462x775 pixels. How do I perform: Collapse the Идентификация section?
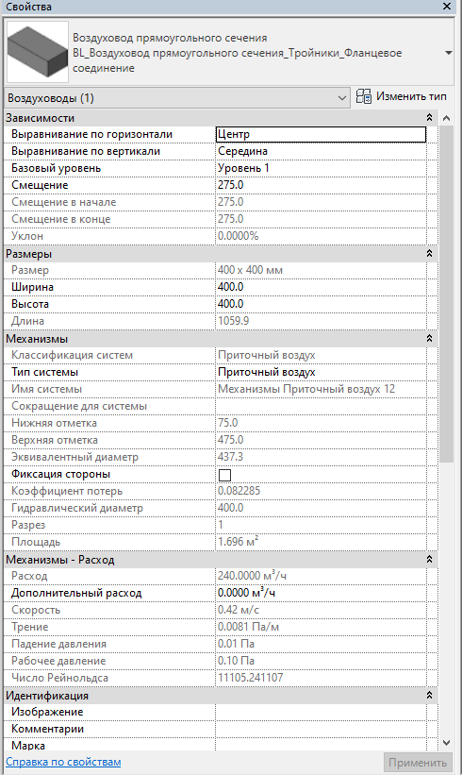pyautogui.click(x=429, y=696)
